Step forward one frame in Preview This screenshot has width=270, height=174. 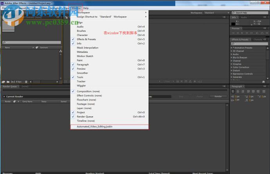pyautogui.click(x=247, y=33)
